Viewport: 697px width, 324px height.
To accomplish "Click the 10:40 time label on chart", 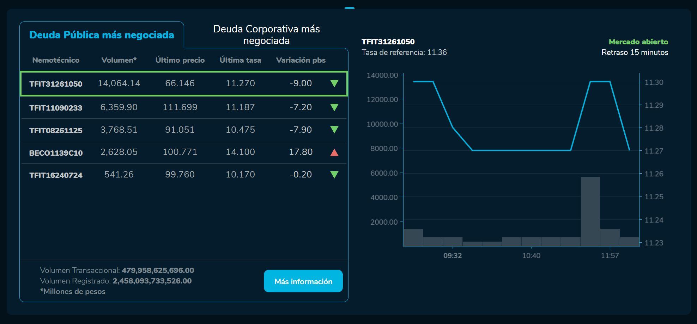I will [x=531, y=256].
